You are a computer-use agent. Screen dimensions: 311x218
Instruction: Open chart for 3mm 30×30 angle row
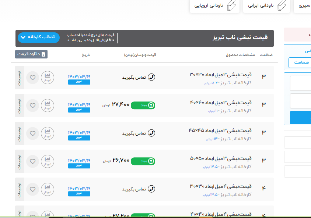click(x=47, y=78)
